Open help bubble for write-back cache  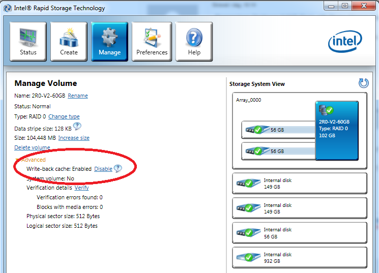[118, 168]
